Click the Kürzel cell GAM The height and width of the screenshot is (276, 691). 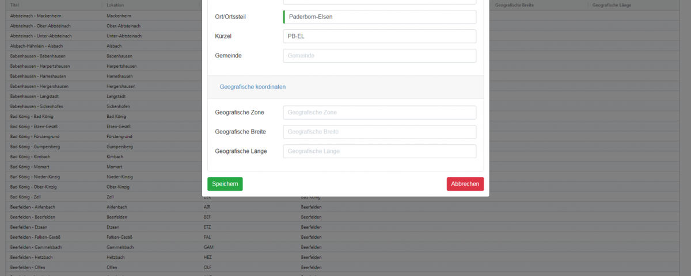pyautogui.click(x=208, y=247)
